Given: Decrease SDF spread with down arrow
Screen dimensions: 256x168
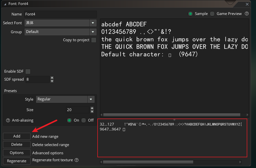Looking at the screenshot, I should coord(52,81).
